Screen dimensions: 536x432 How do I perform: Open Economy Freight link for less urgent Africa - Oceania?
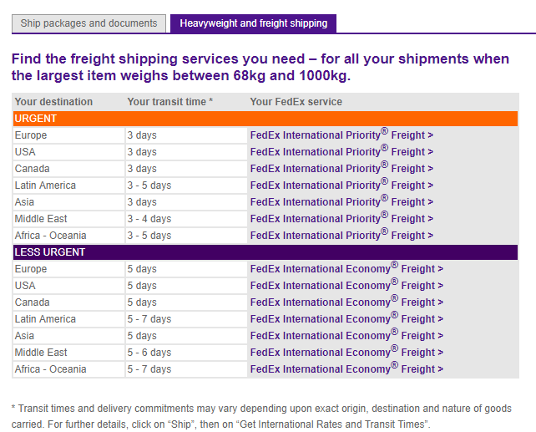[346, 369]
